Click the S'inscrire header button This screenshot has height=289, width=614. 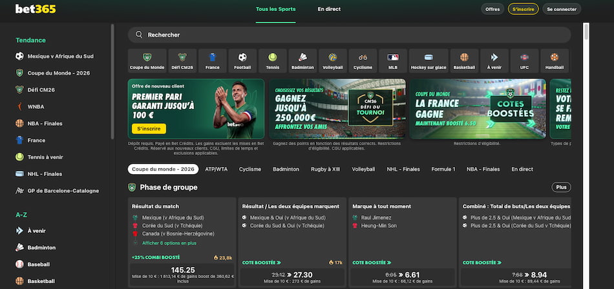[523, 9]
